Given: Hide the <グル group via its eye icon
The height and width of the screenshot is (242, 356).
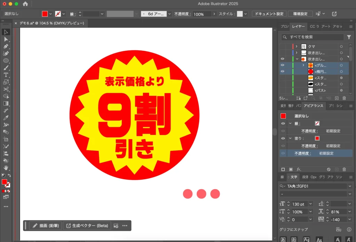Looking at the screenshot, I should pos(282,65).
